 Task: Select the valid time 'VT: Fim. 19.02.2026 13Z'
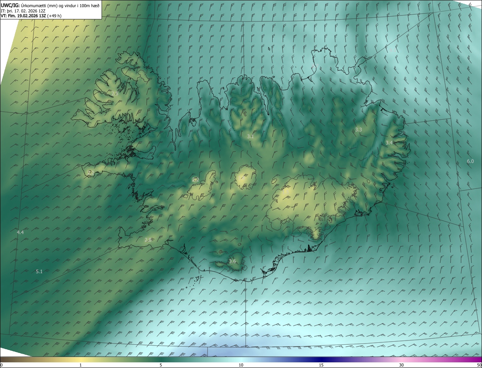(x=23, y=16)
